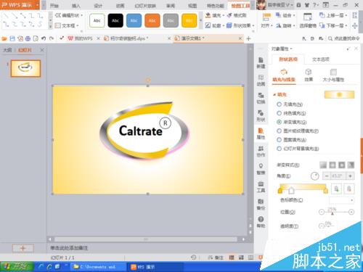Screen dimensions: 363x272
Task: Select Picture or Texture Fill radio button
Action: tap(279, 131)
